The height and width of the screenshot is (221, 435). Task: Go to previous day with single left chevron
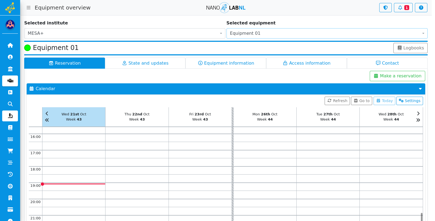pyautogui.click(x=47, y=113)
